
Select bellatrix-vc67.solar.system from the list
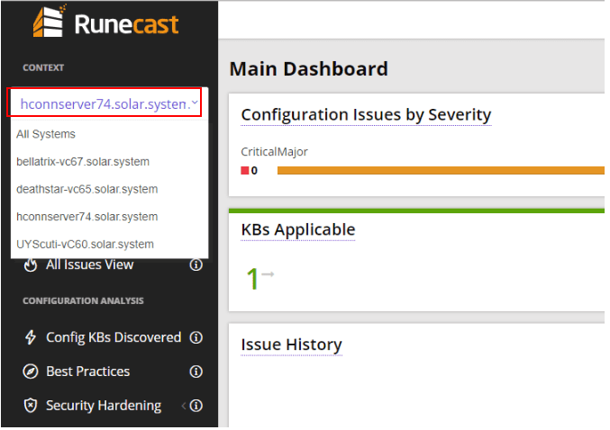pyautogui.click(x=83, y=162)
